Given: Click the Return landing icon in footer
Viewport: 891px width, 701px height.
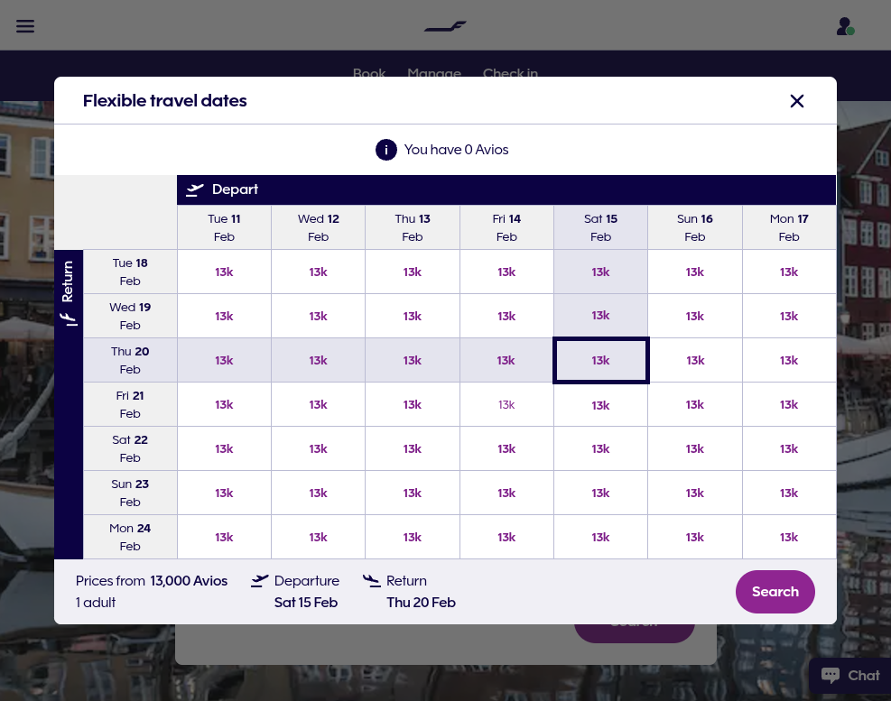Looking at the screenshot, I should coord(372,581).
